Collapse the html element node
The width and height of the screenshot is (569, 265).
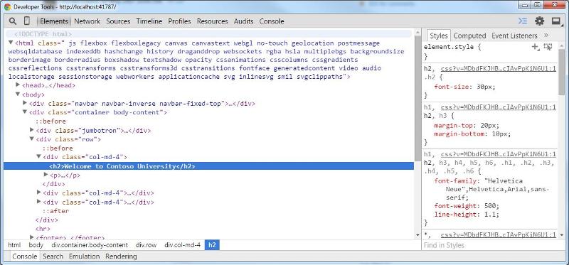tap(11, 43)
